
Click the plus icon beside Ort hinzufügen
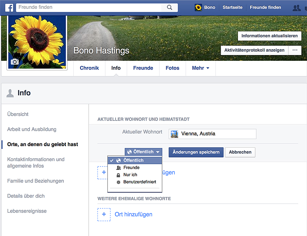[x=104, y=214]
